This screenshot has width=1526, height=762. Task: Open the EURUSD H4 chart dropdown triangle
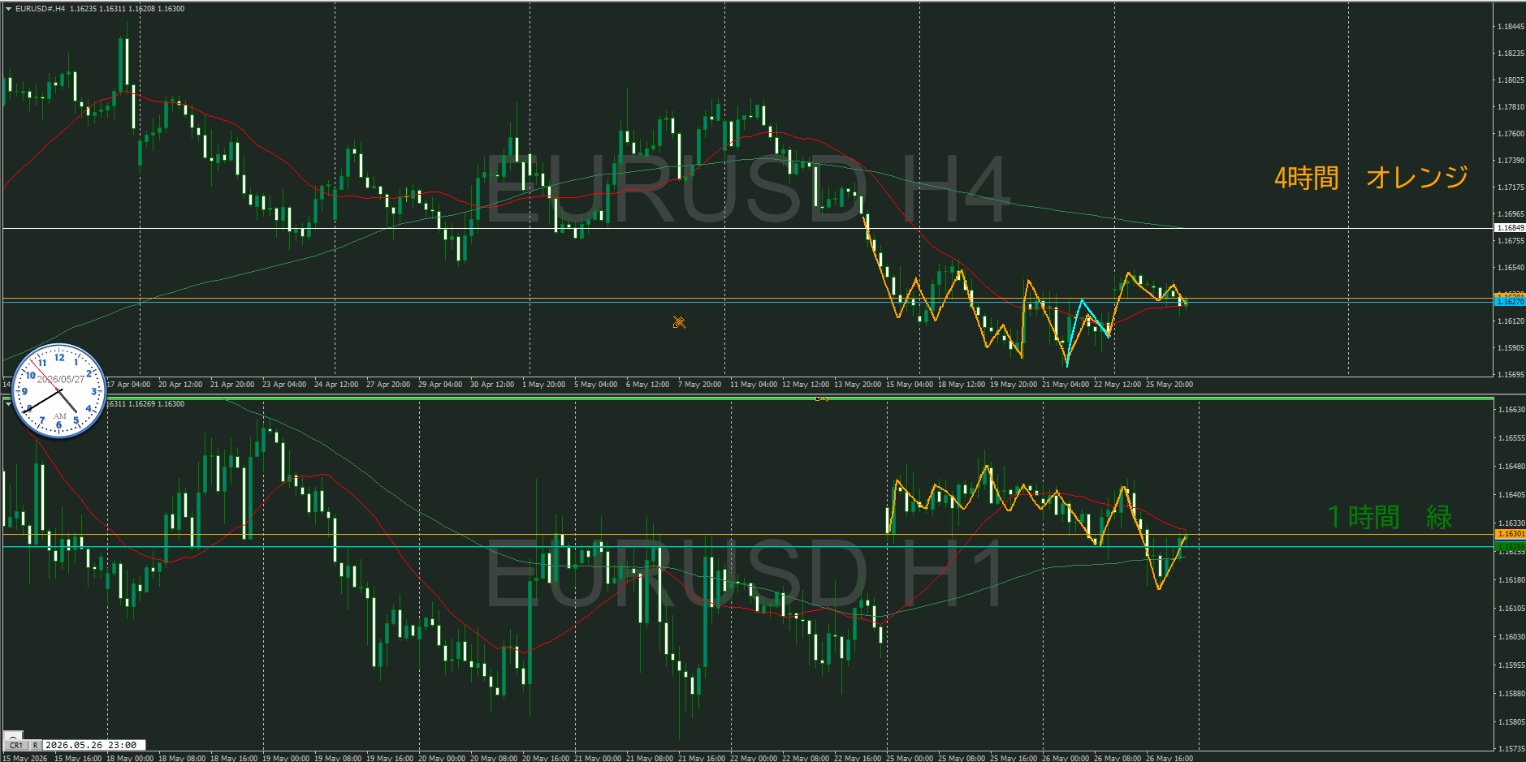pyautogui.click(x=8, y=9)
